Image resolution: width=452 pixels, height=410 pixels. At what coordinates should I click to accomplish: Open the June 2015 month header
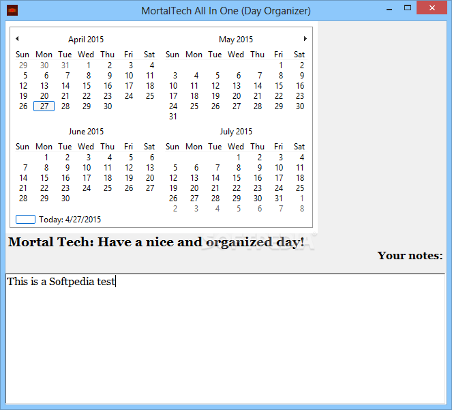click(x=86, y=132)
